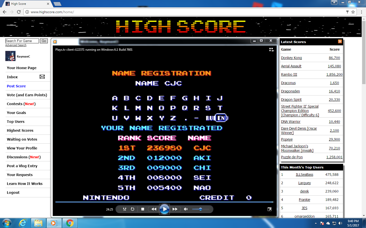Open the Inbox envelope icon
This screenshot has height=228, width=366.
(x=42, y=77)
